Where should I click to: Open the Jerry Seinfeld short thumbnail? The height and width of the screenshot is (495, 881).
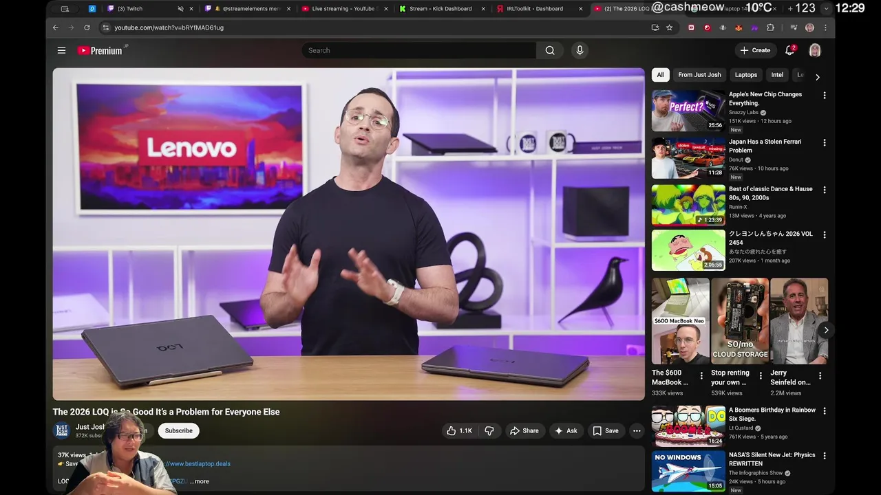pos(799,321)
